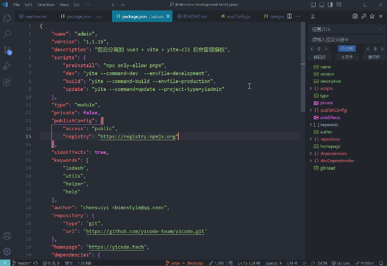Open Source Control view with badge
387x266 pixels.
click(7, 50)
